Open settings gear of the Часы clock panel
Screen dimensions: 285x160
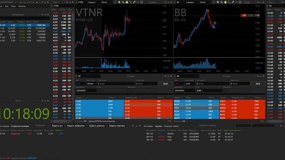click(x=42, y=101)
